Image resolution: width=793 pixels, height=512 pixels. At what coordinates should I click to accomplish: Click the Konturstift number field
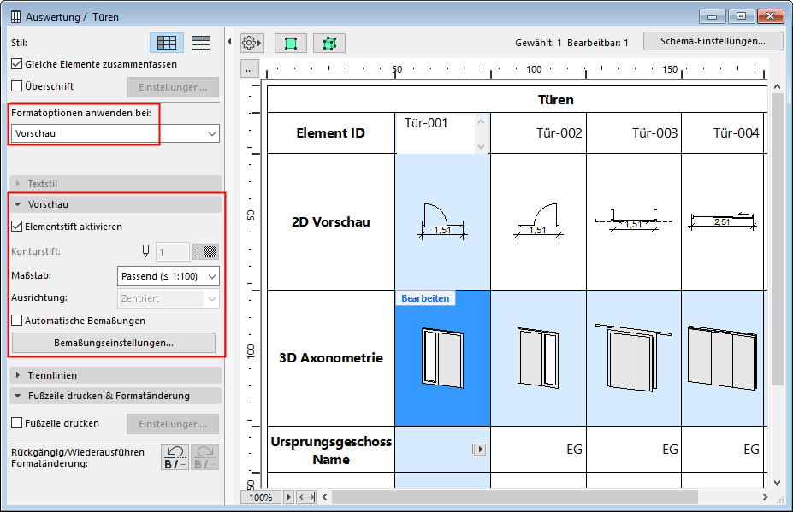pos(173,251)
